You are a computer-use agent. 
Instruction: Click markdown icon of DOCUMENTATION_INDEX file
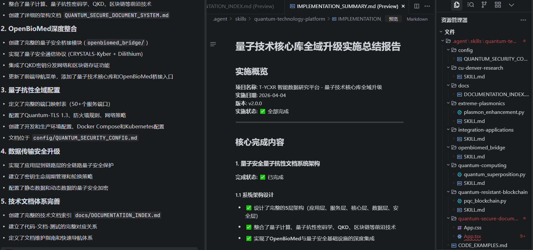pyautogui.click(x=459, y=95)
